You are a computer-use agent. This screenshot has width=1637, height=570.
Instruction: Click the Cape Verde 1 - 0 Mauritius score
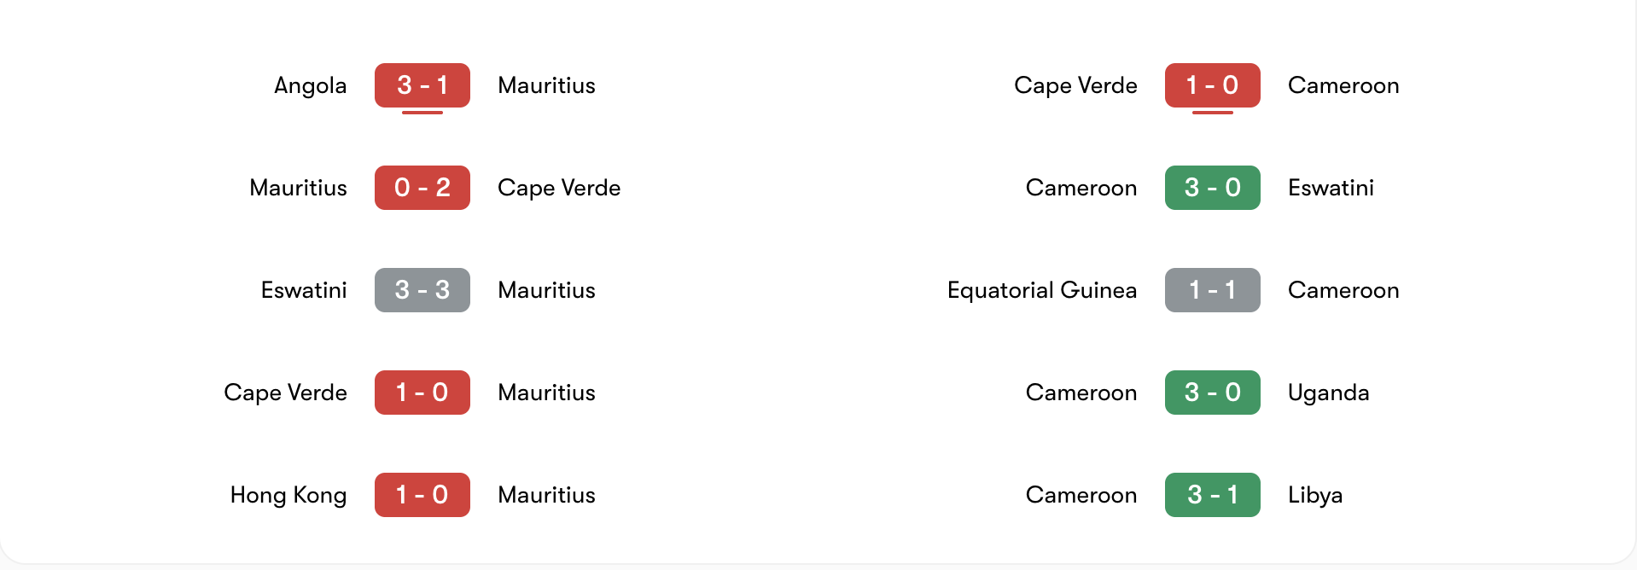pos(422,393)
